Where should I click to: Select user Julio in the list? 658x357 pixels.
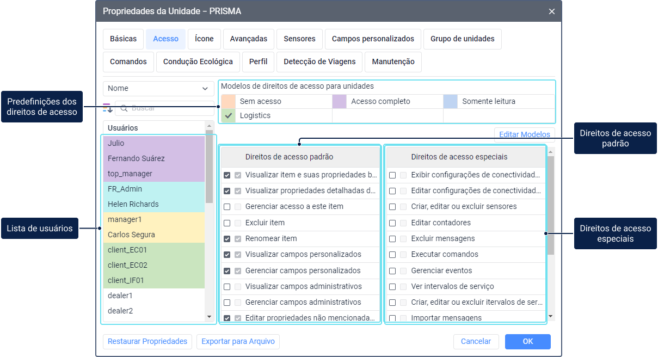[x=154, y=144]
